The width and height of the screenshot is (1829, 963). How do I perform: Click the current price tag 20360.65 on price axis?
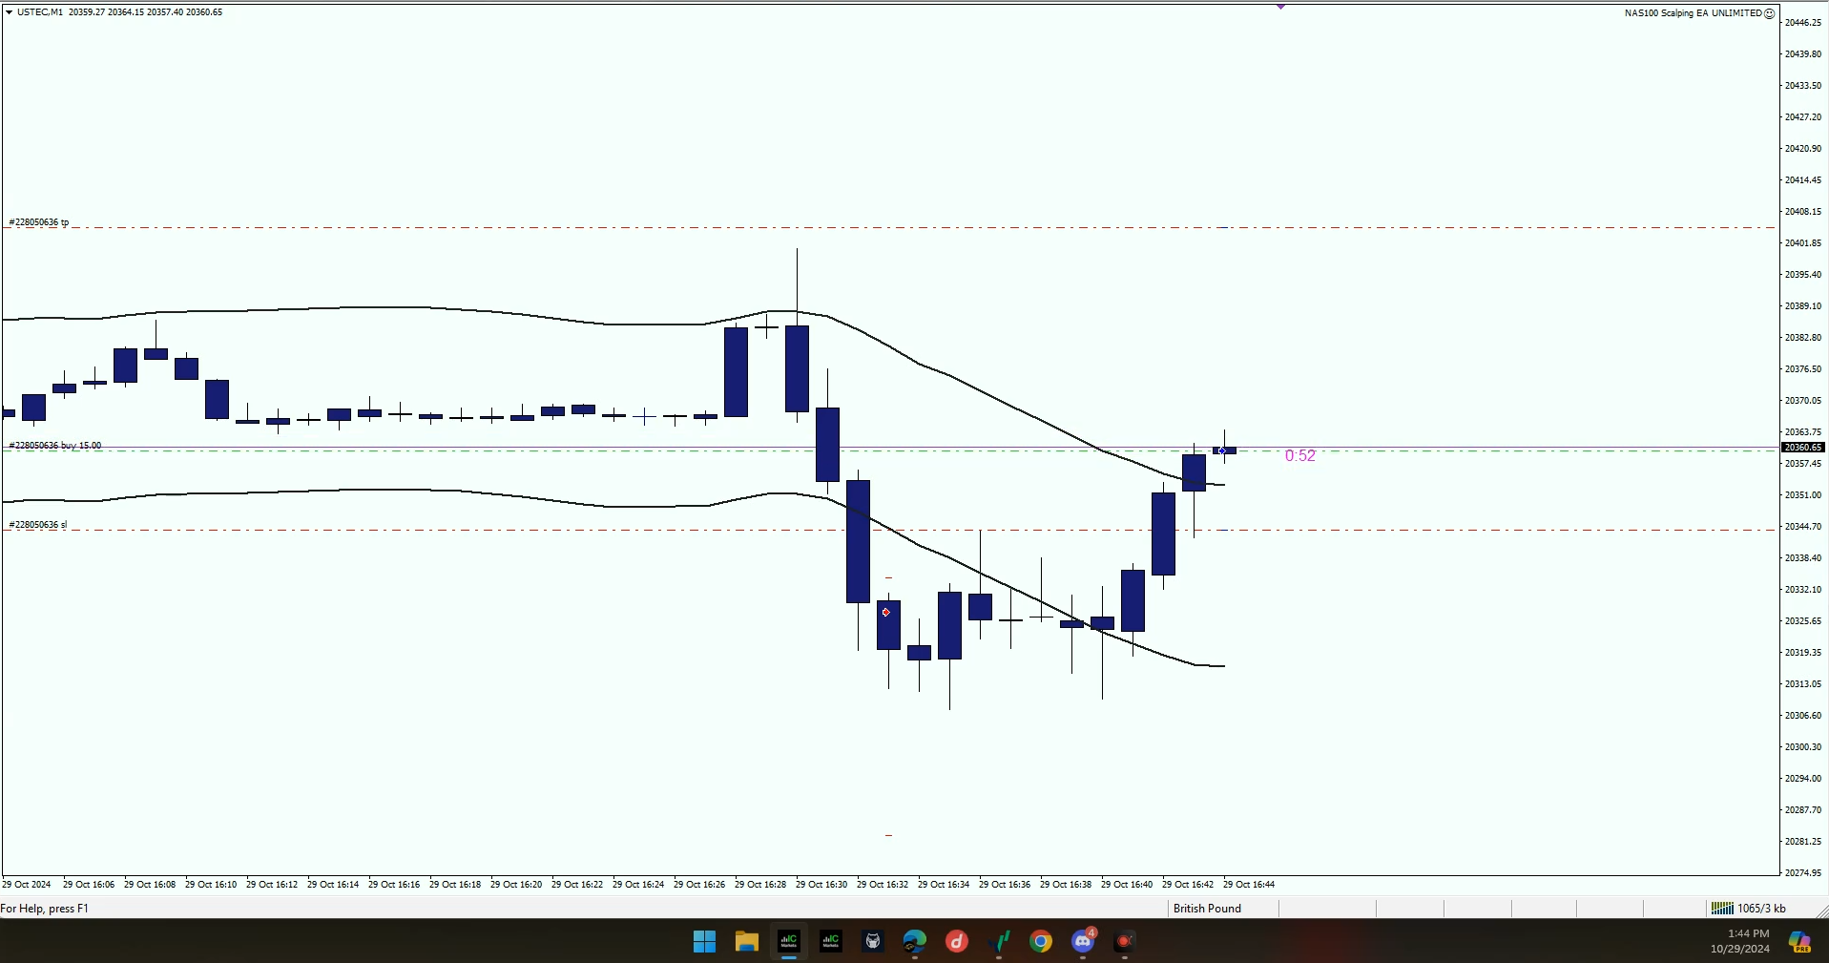[x=1802, y=447]
